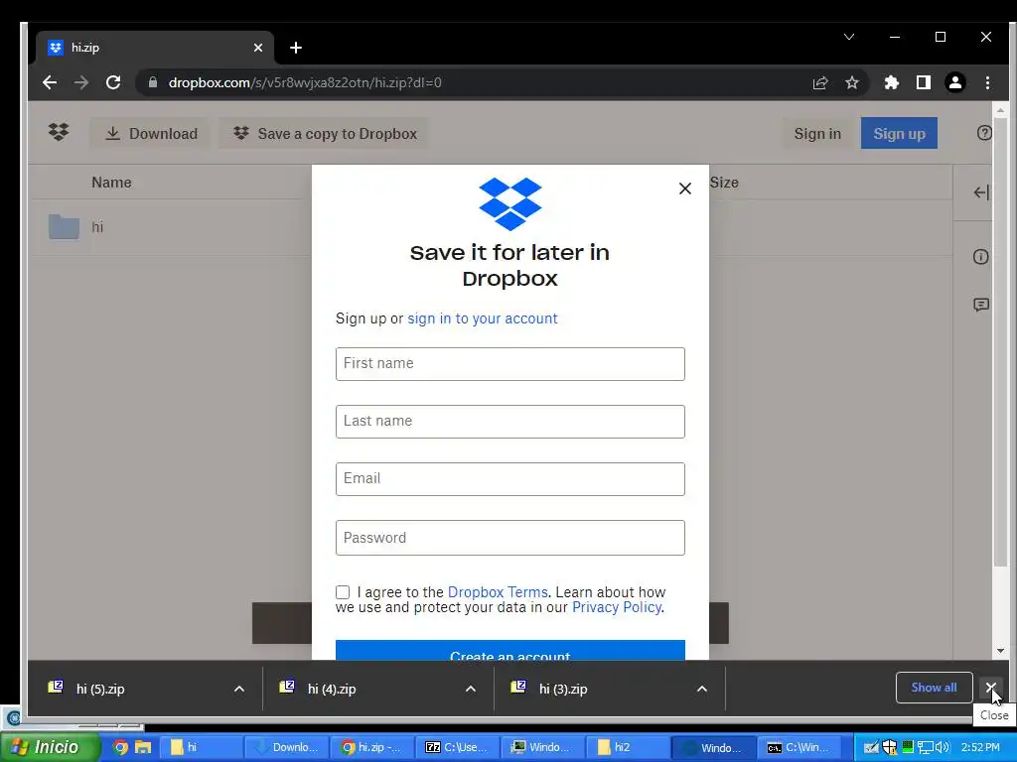Image resolution: width=1017 pixels, height=762 pixels.
Task: Open the comments icon in sidebar
Action: point(980,305)
